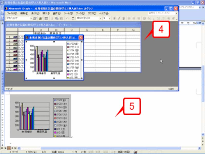
Task: Click the legend entry 3/2 (日) in chart window
Action: click(73, 74)
